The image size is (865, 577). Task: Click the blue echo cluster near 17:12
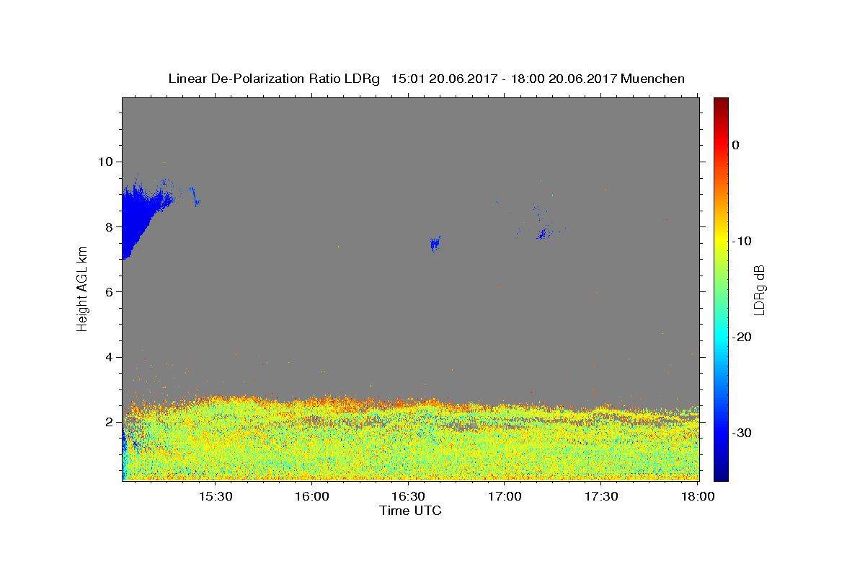click(x=543, y=233)
